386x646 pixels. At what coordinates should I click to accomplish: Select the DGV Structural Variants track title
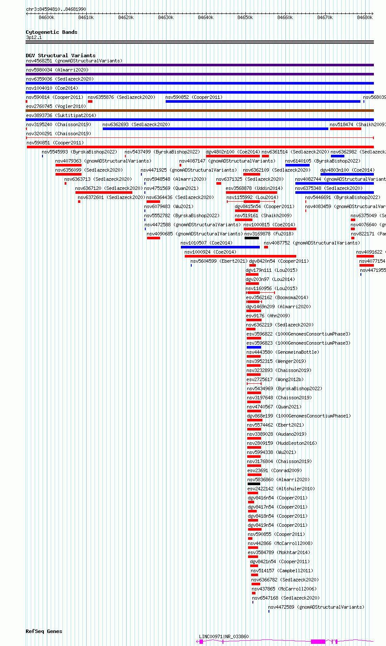tap(61, 55)
